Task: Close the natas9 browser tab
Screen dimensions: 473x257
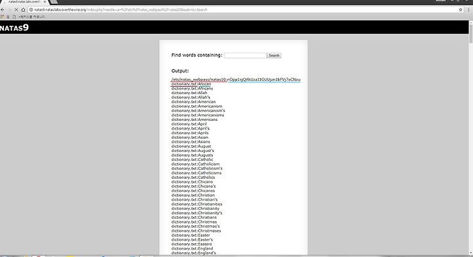Action: pyautogui.click(x=45, y=2)
